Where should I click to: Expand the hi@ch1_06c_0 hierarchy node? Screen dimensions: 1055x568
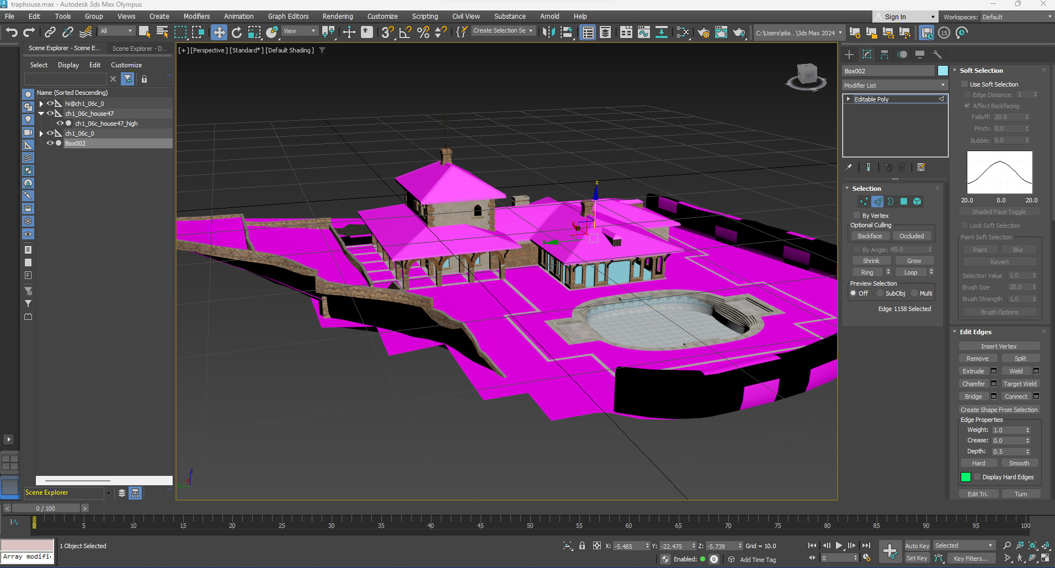pyautogui.click(x=41, y=103)
